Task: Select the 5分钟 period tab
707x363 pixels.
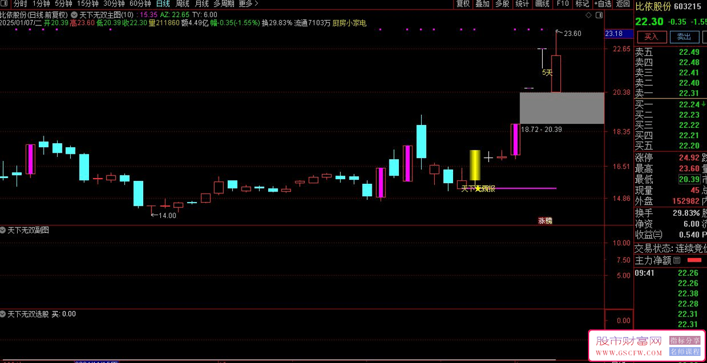Action: point(64,4)
